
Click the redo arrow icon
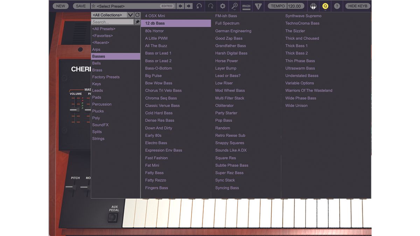click(211, 6)
